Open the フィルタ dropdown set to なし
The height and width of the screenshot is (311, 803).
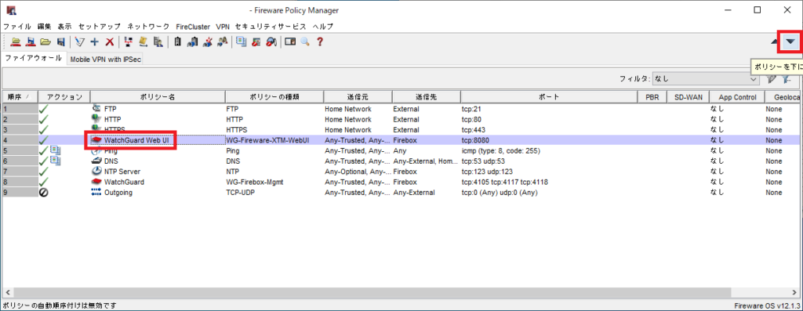707,79
